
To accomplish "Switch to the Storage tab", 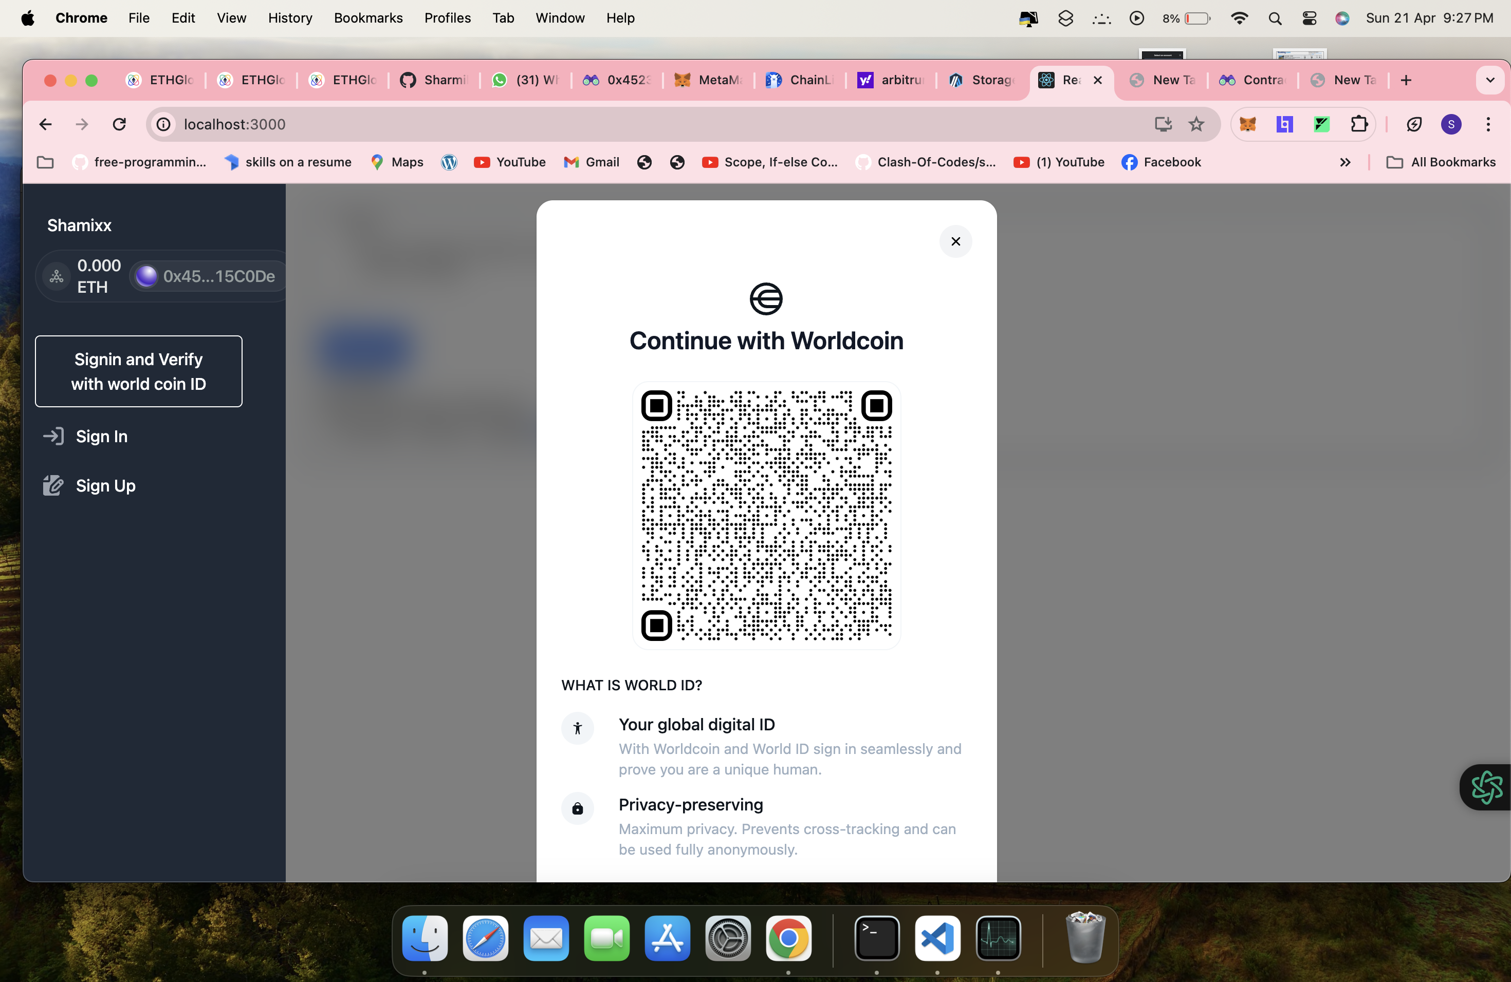I will click(983, 80).
